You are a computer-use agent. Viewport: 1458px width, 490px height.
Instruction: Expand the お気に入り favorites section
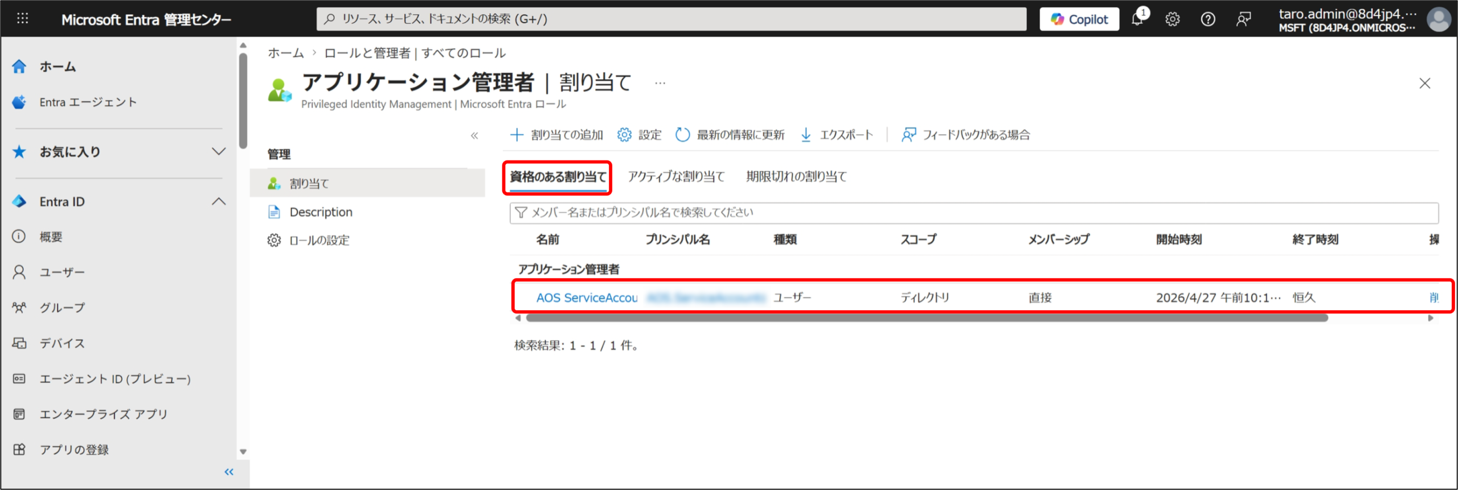(219, 151)
